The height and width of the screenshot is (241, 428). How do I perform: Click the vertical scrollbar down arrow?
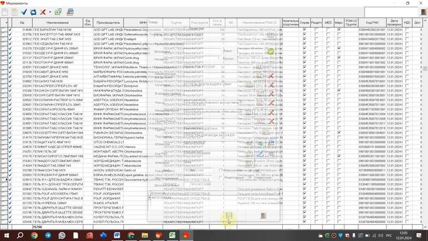tap(425, 226)
